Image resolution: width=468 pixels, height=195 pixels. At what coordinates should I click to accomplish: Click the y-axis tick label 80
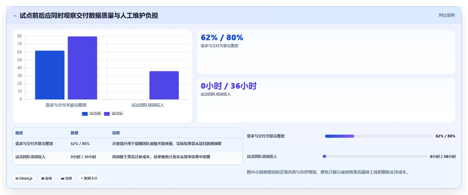pyautogui.click(x=19, y=36)
